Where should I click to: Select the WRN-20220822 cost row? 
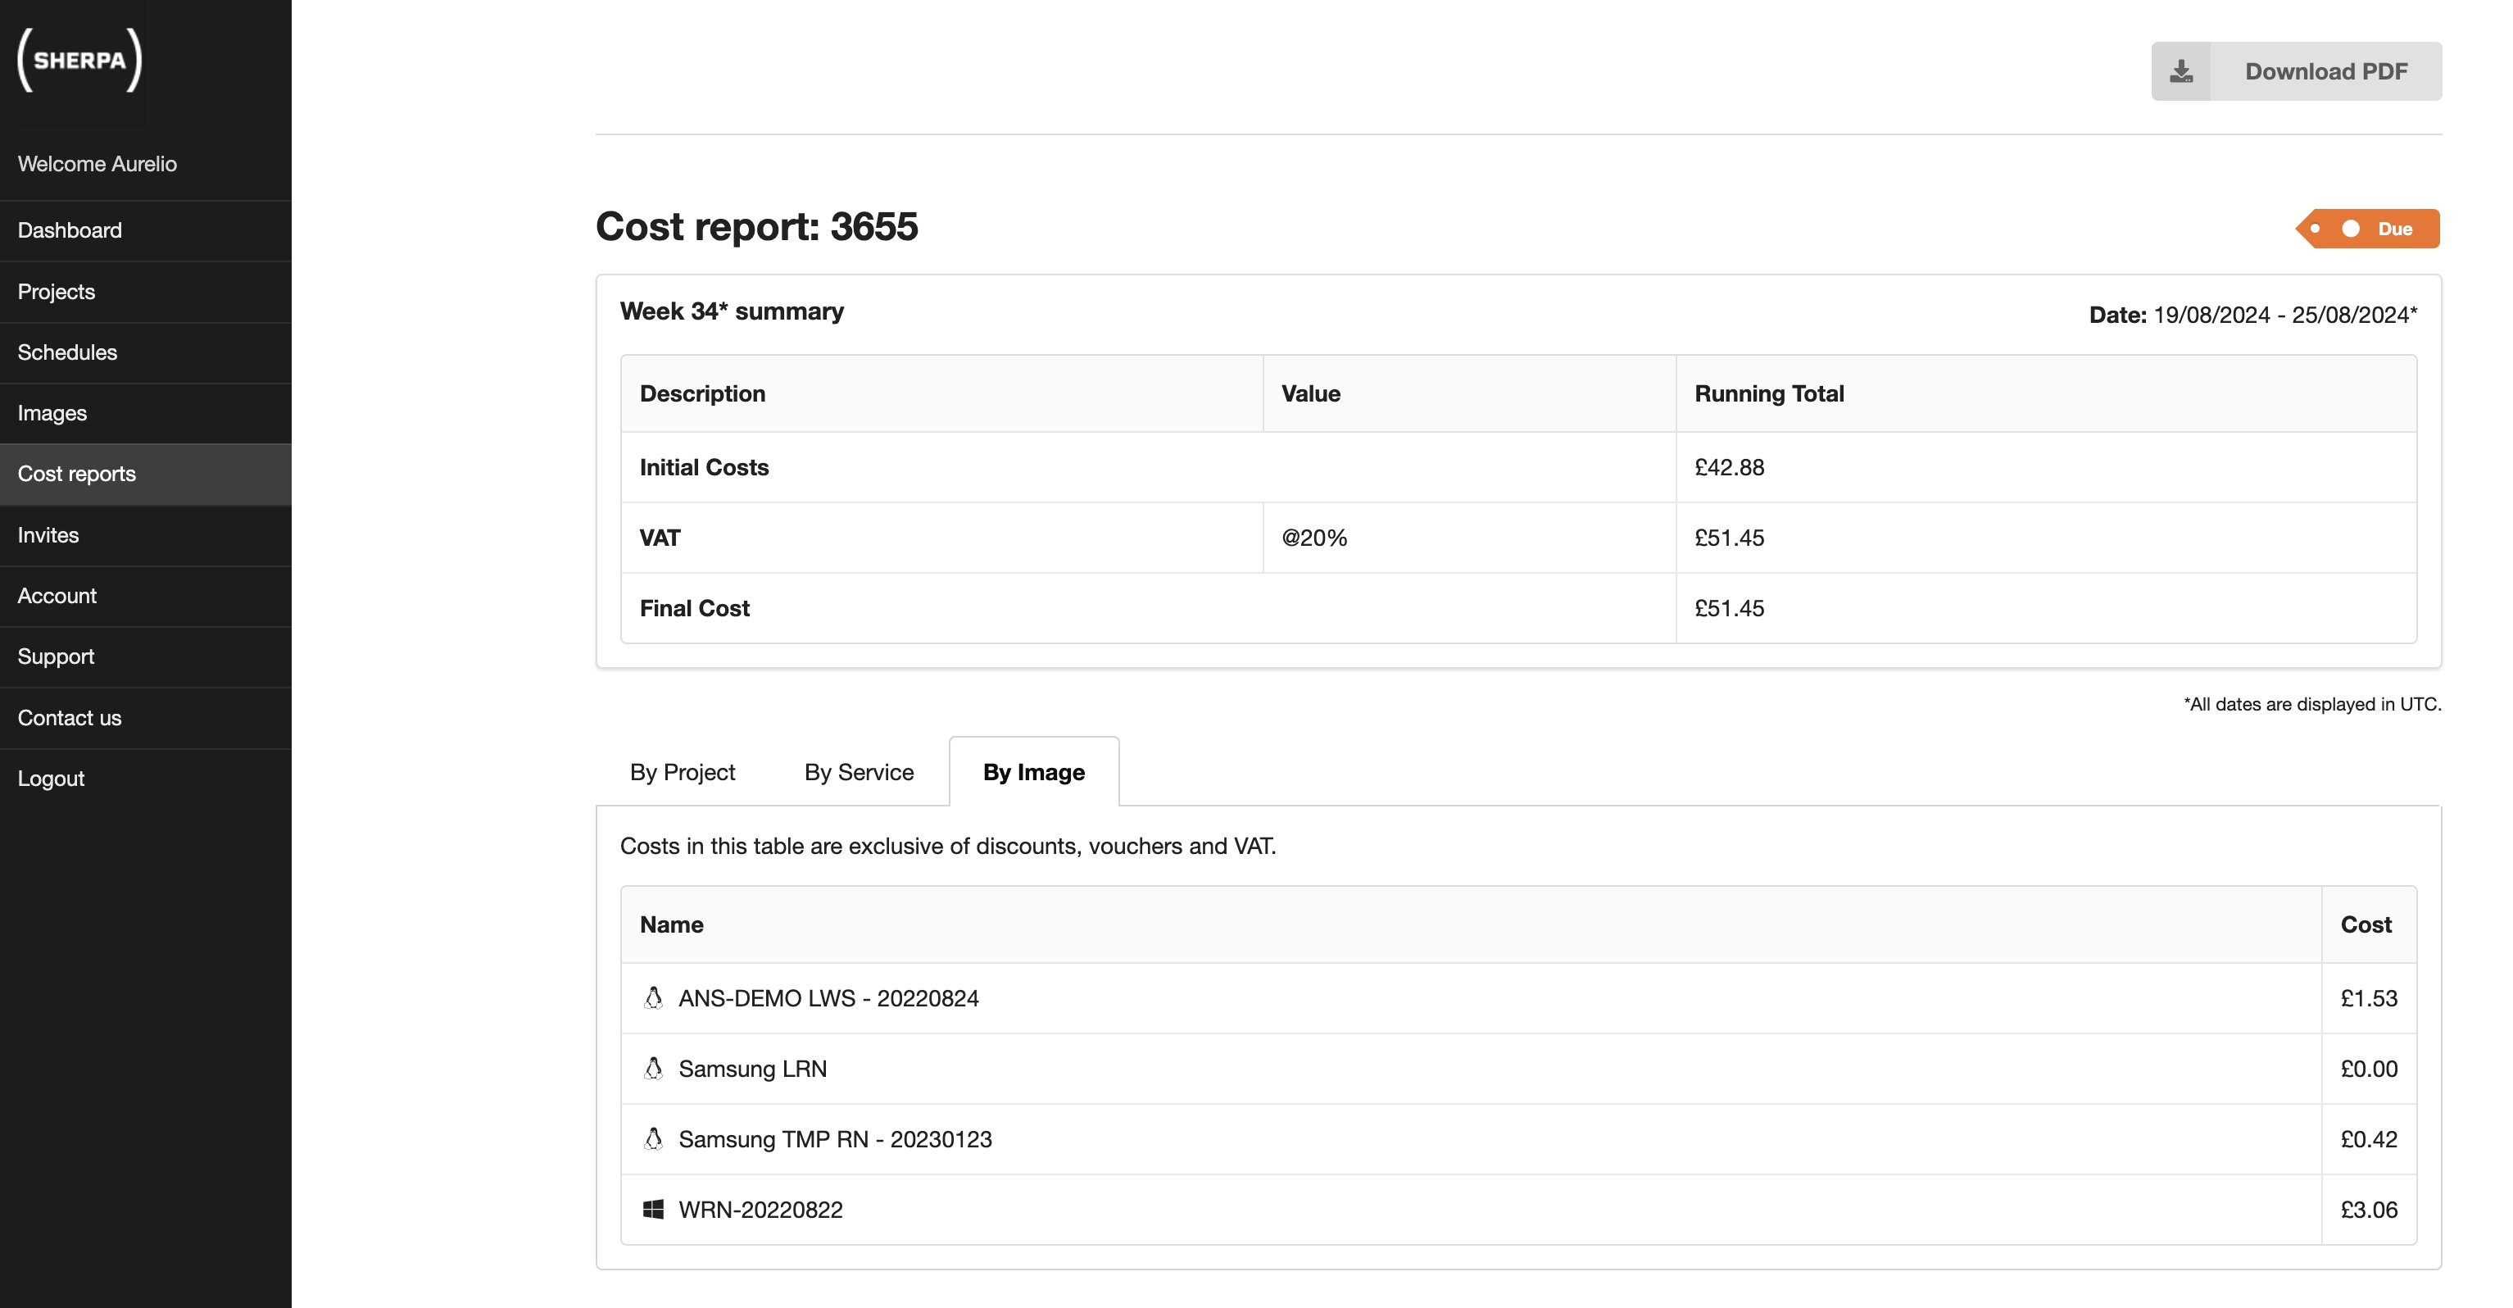pos(1366,1209)
